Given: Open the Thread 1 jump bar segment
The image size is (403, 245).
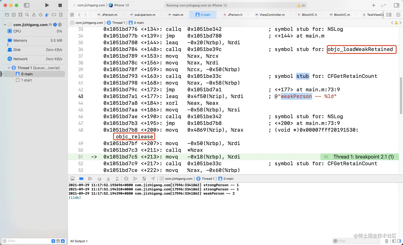Looking at the screenshot, I should pos(116,23).
